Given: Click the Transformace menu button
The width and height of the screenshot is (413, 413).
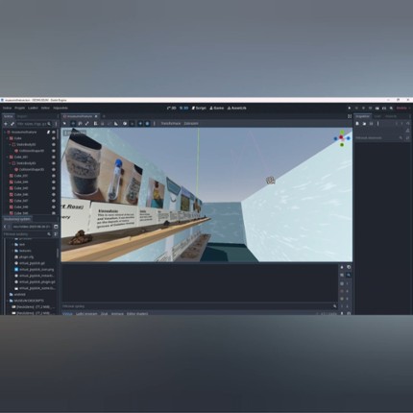Looking at the screenshot, I should [171, 124].
